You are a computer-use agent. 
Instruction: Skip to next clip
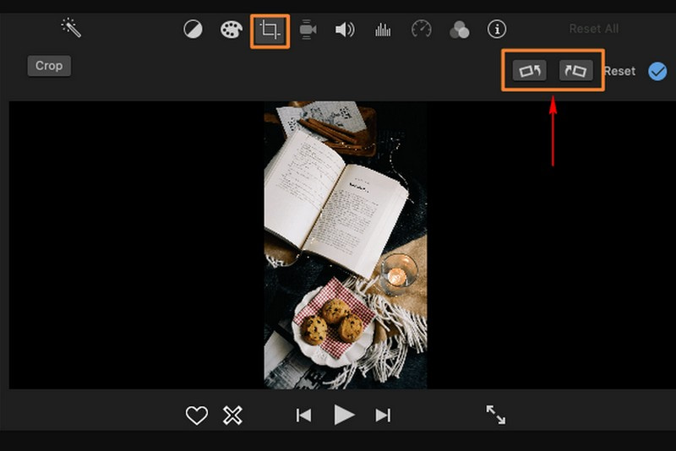coord(383,416)
